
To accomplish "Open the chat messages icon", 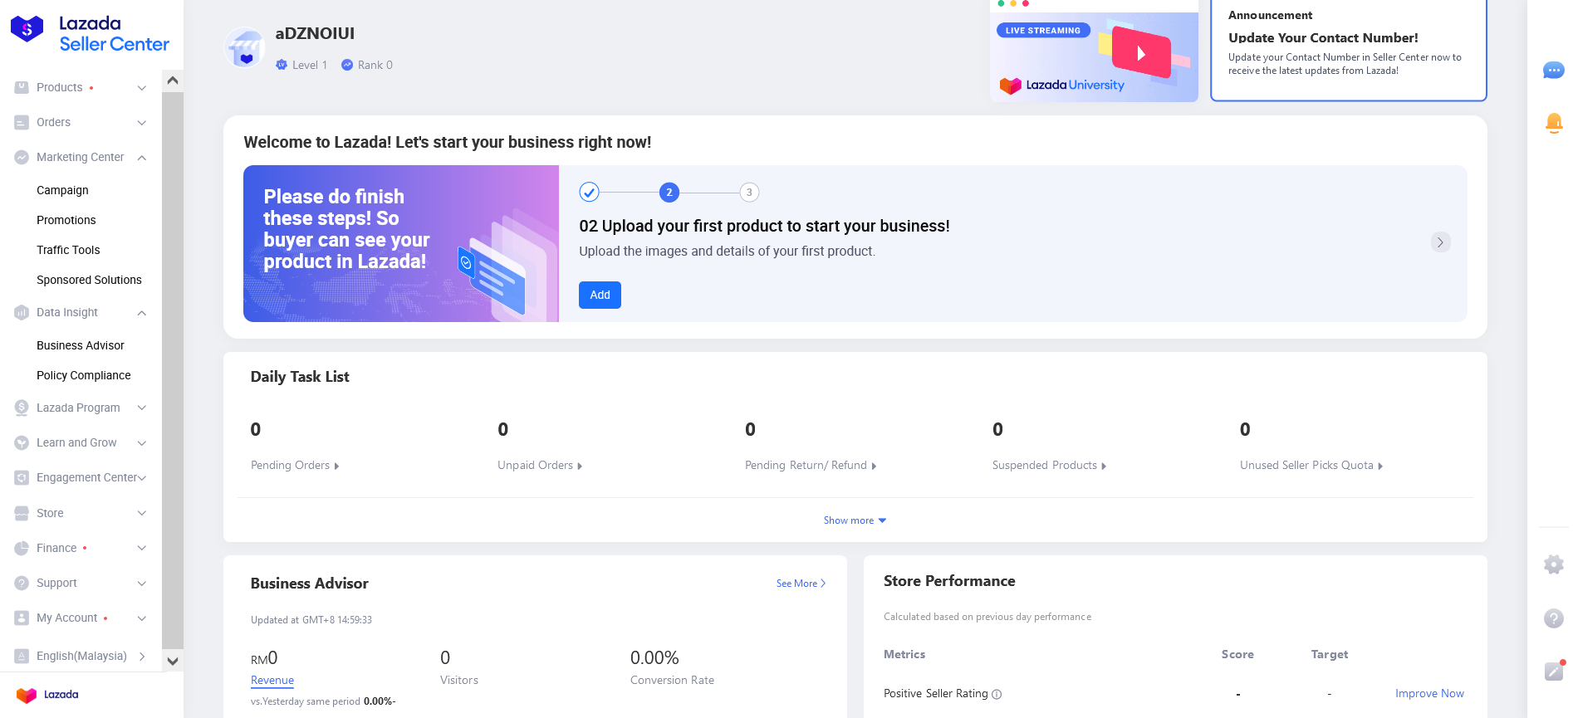I will coord(1553,71).
